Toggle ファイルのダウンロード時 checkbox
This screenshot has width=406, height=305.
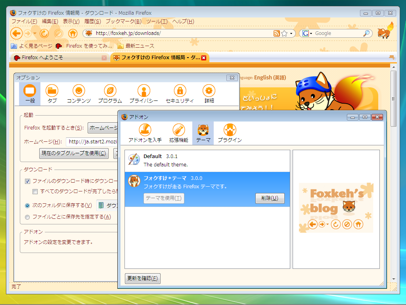coord(27,181)
